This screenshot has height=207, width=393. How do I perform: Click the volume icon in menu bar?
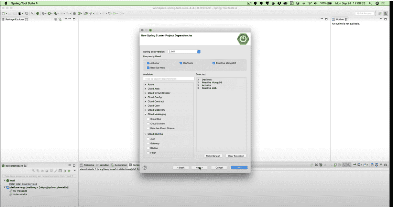tap(316, 3)
